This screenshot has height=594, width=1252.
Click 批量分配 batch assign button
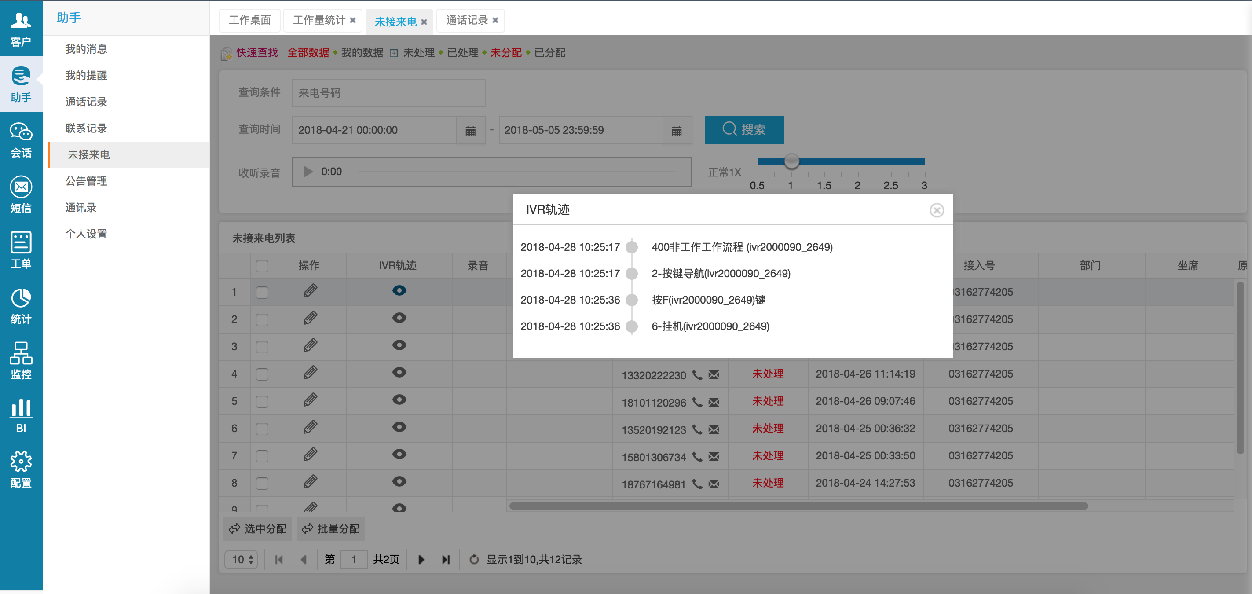click(x=330, y=528)
